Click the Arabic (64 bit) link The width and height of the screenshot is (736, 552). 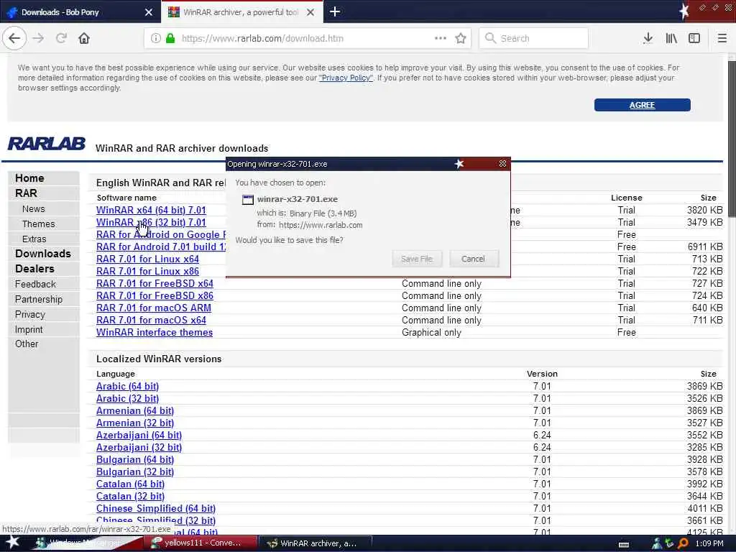(127, 386)
